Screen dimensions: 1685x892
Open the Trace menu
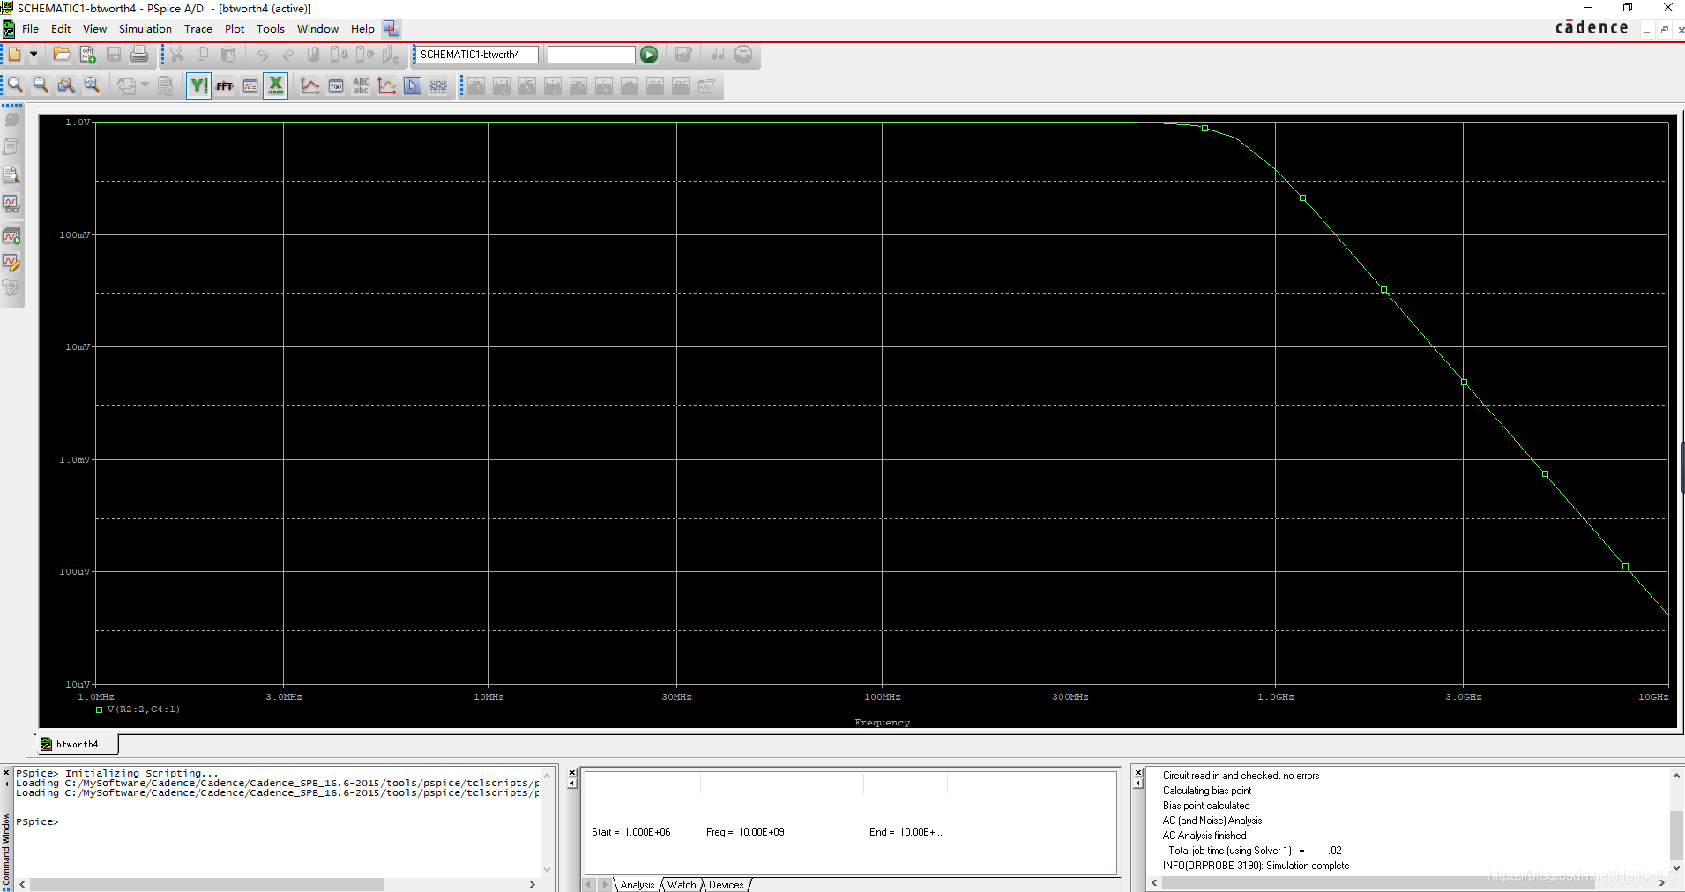point(198,29)
